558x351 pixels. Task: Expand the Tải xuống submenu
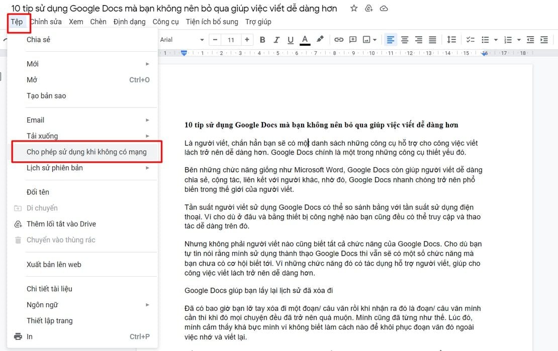click(x=82, y=136)
